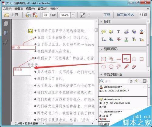This screenshot has height=127, width=152.
Task: Select the underline text tool
Action: point(126,39)
